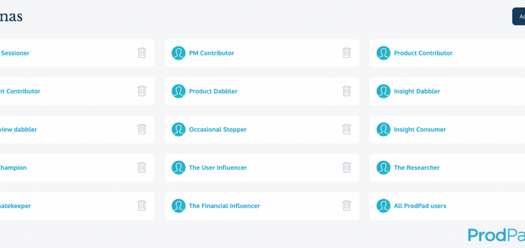The height and width of the screenshot is (248, 525).
Task: Select the Insight Dabbler avatar icon
Action: (x=383, y=91)
